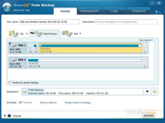Select the F:(NTFS) 931.51 GB partition
Image resolution: width=165 pixels, height=123 pixels.
click(x=85, y=63)
